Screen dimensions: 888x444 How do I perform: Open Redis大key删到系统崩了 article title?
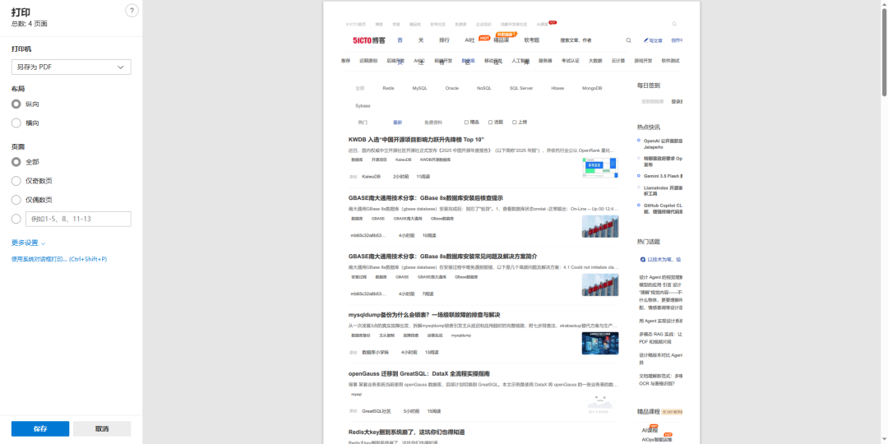pos(407,432)
